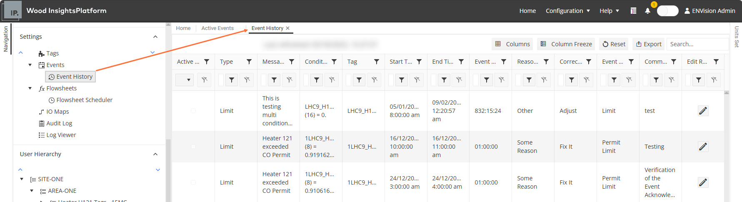Click the Export button
The height and width of the screenshot is (202, 742).
[x=649, y=44]
